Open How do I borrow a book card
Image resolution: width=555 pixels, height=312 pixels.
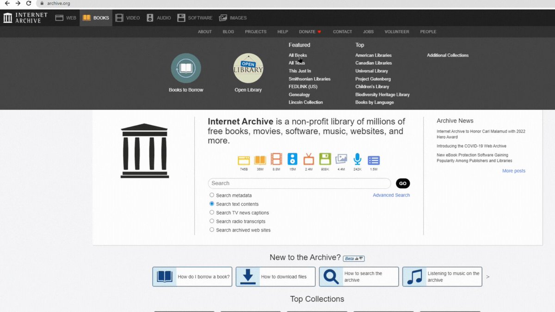click(192, 277)
